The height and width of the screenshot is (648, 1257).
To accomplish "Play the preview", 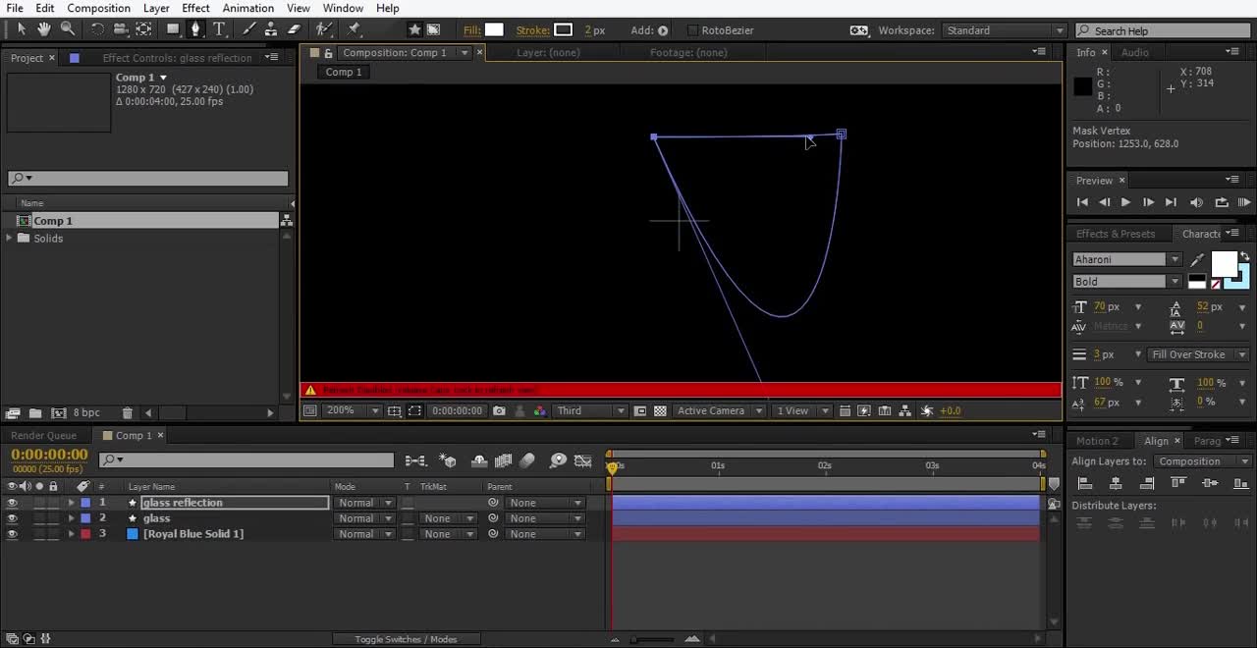I will click(1125, 202).
